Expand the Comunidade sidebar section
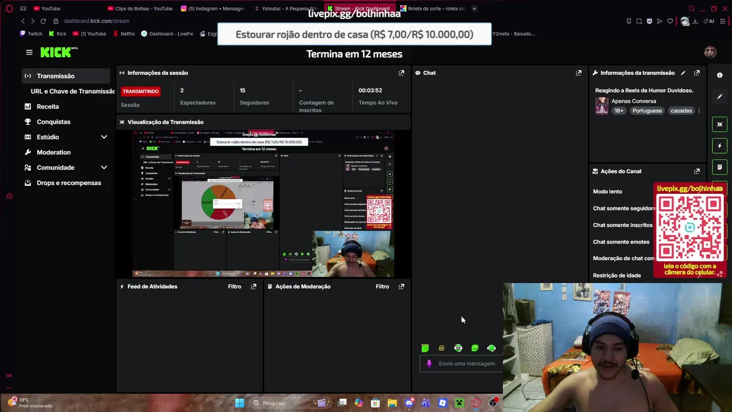 [104, 168]
